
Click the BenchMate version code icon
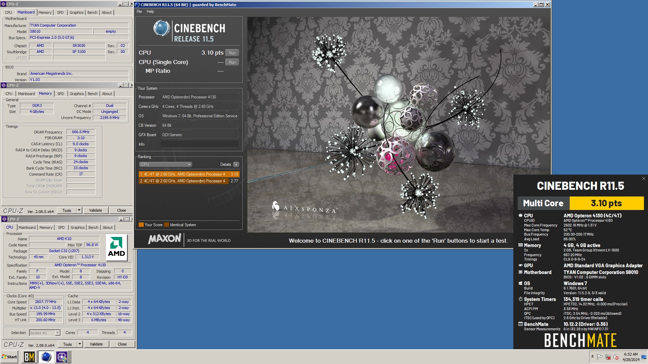(520, 324)
